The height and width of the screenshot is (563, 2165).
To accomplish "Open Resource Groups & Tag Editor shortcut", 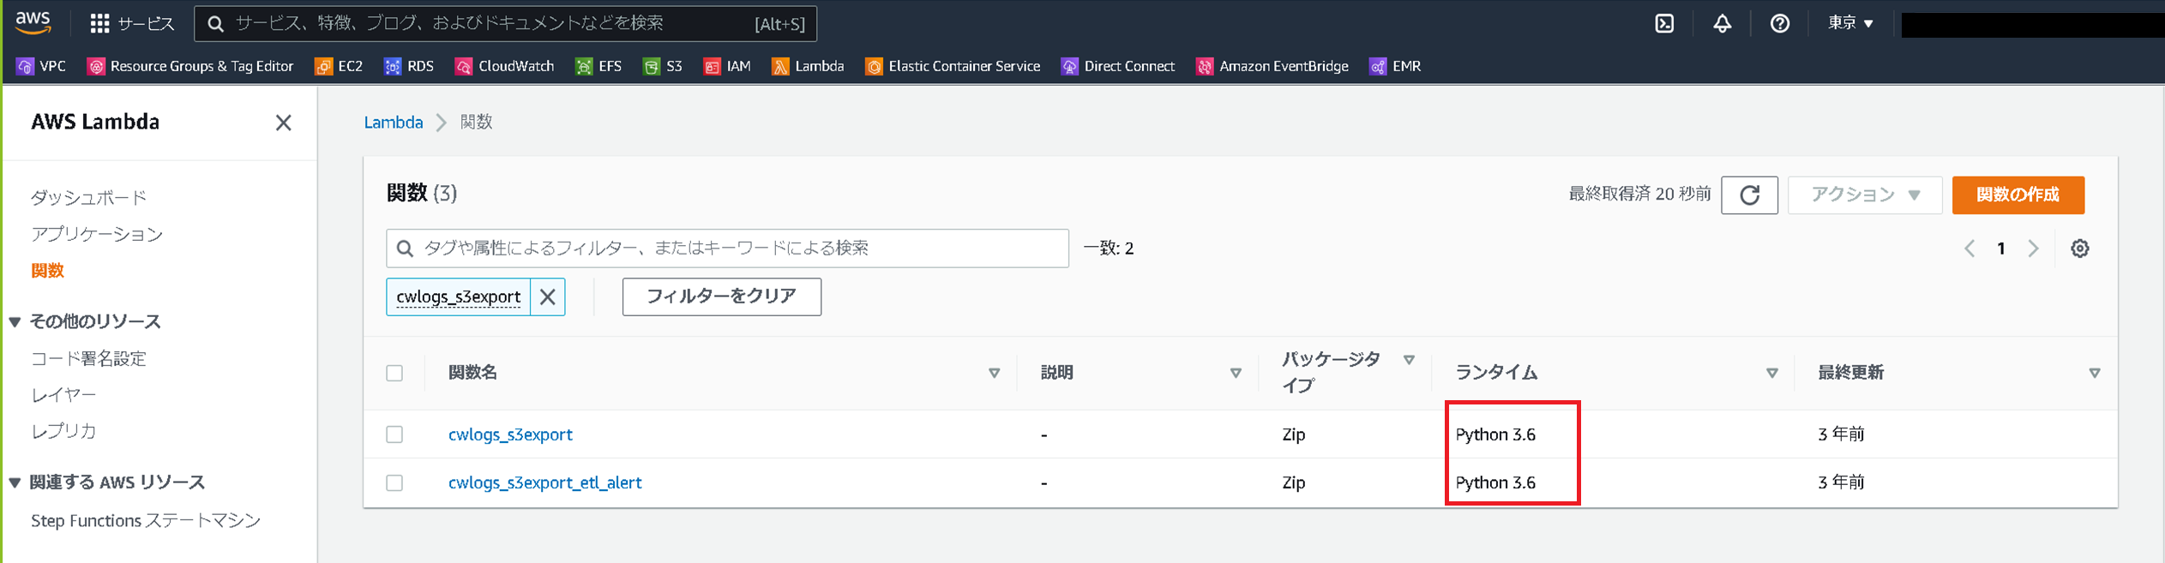I will (190, 66).
